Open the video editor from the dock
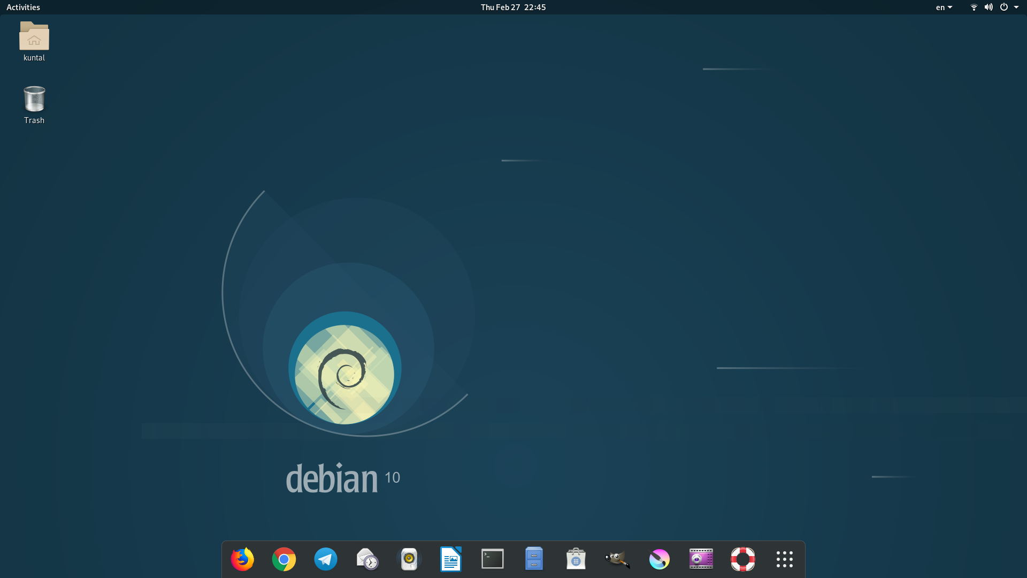The image size is (1027, 578). coord(701,559)
